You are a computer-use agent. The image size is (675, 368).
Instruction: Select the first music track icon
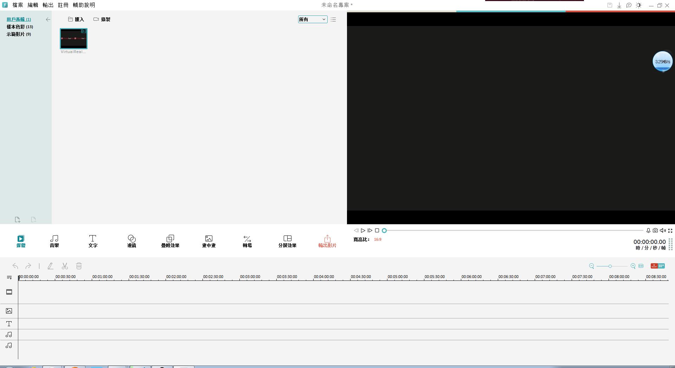click(9, 335)
